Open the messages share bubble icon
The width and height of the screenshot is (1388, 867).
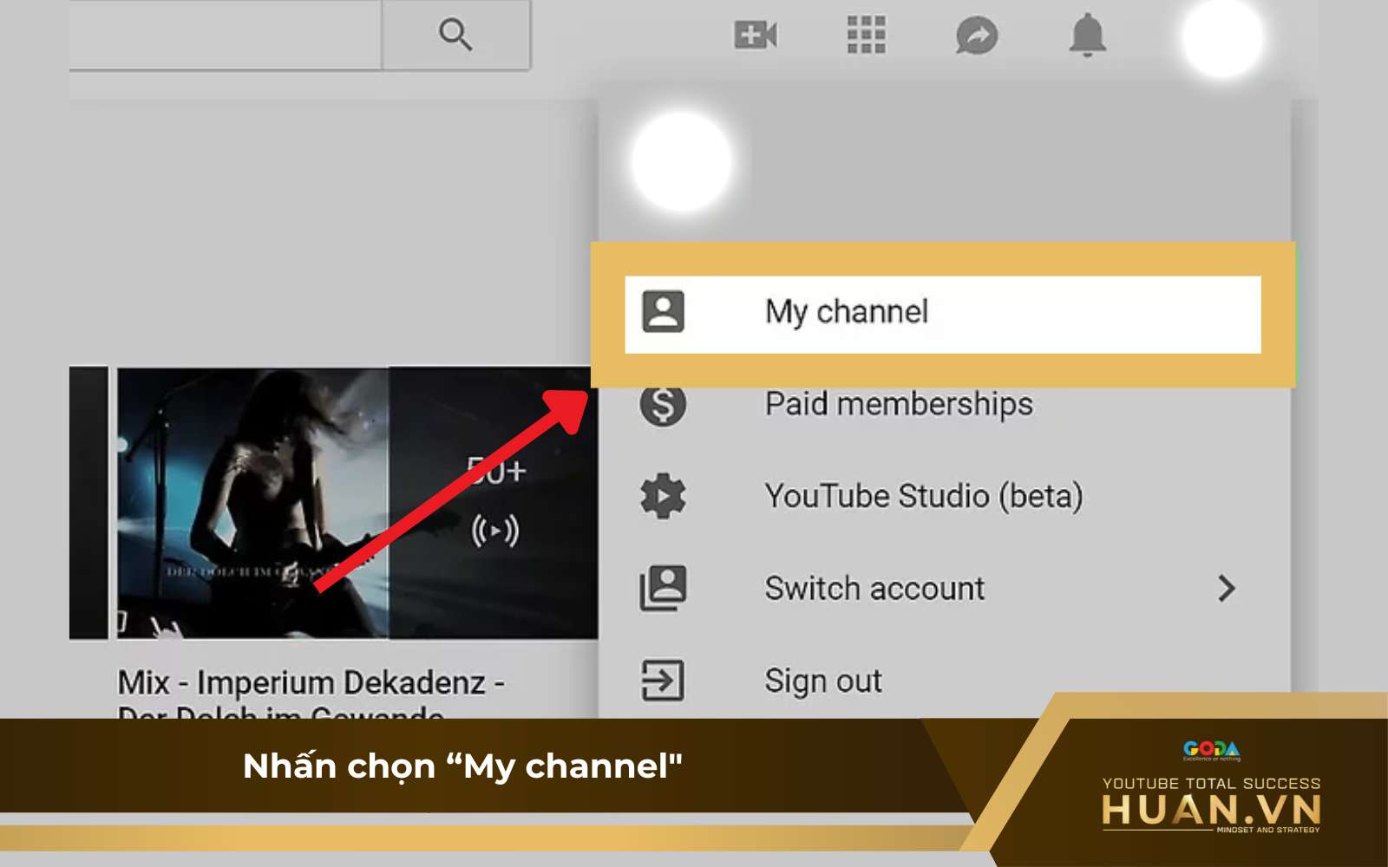point(977,36)
